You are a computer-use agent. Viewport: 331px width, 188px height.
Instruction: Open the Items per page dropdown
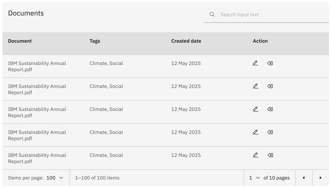55,178
